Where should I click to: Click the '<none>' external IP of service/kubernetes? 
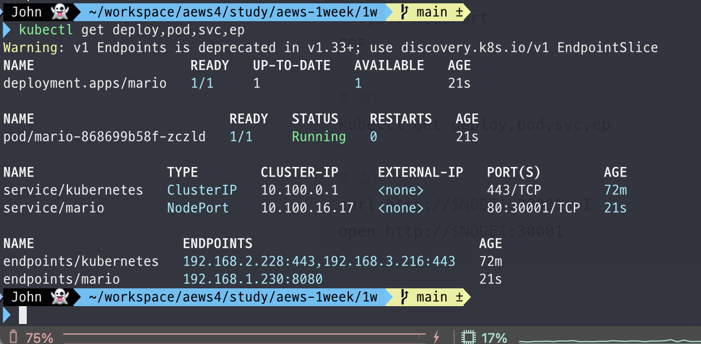401,190
